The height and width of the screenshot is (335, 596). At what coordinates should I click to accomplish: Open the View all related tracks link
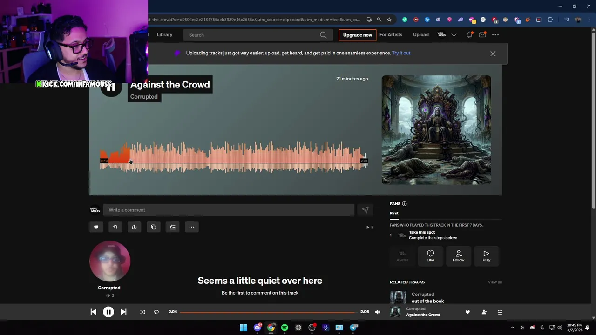[494, 282]
